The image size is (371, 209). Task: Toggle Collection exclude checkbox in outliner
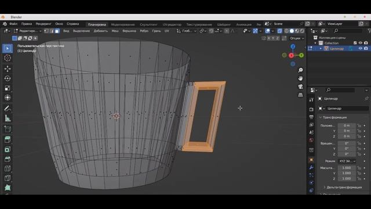(x=355, y=43)
